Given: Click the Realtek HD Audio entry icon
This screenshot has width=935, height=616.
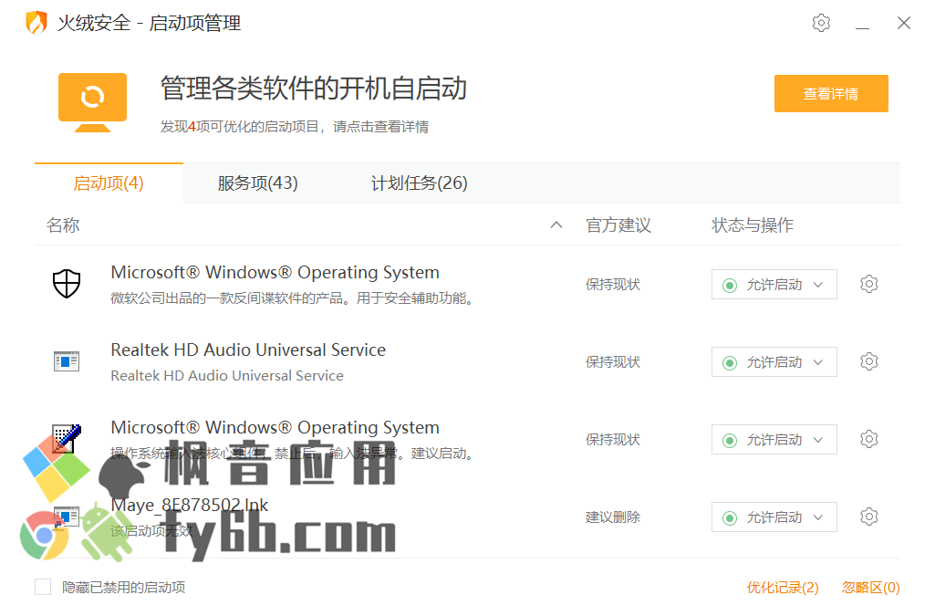Looking at the screenshot, I should 67,361.
